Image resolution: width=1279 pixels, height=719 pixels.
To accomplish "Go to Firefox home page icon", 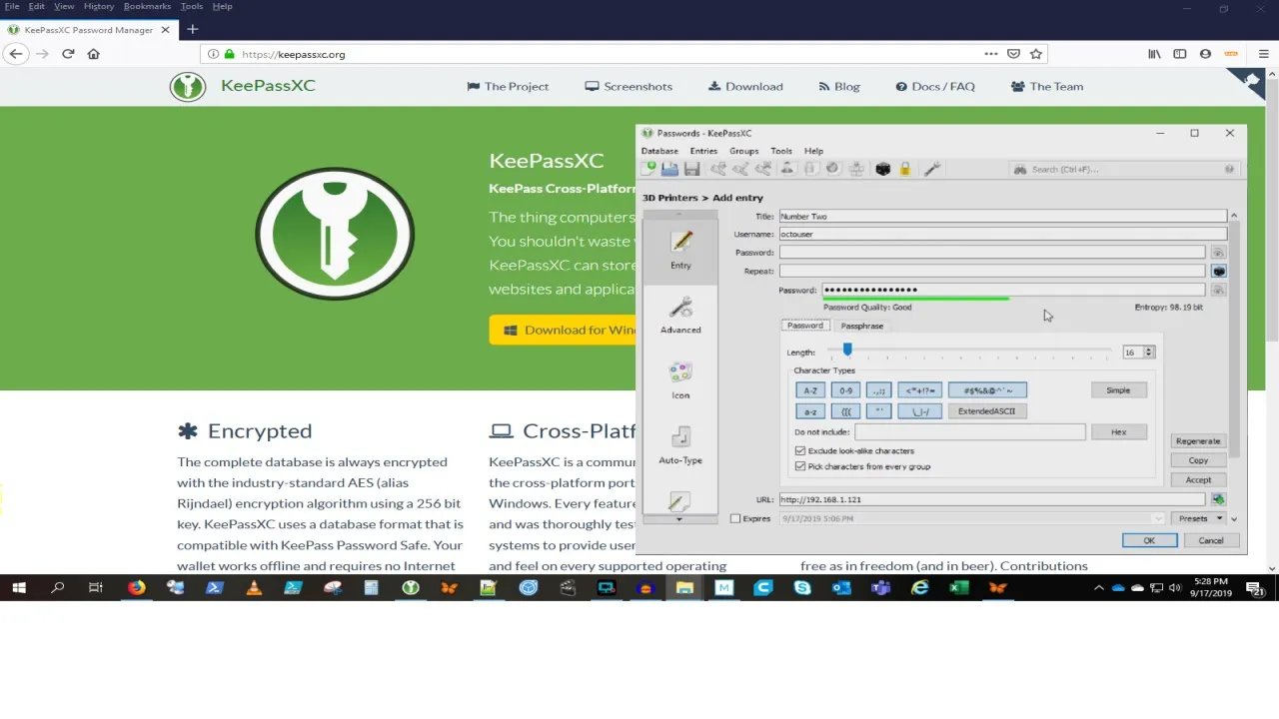I will point(94,54).
